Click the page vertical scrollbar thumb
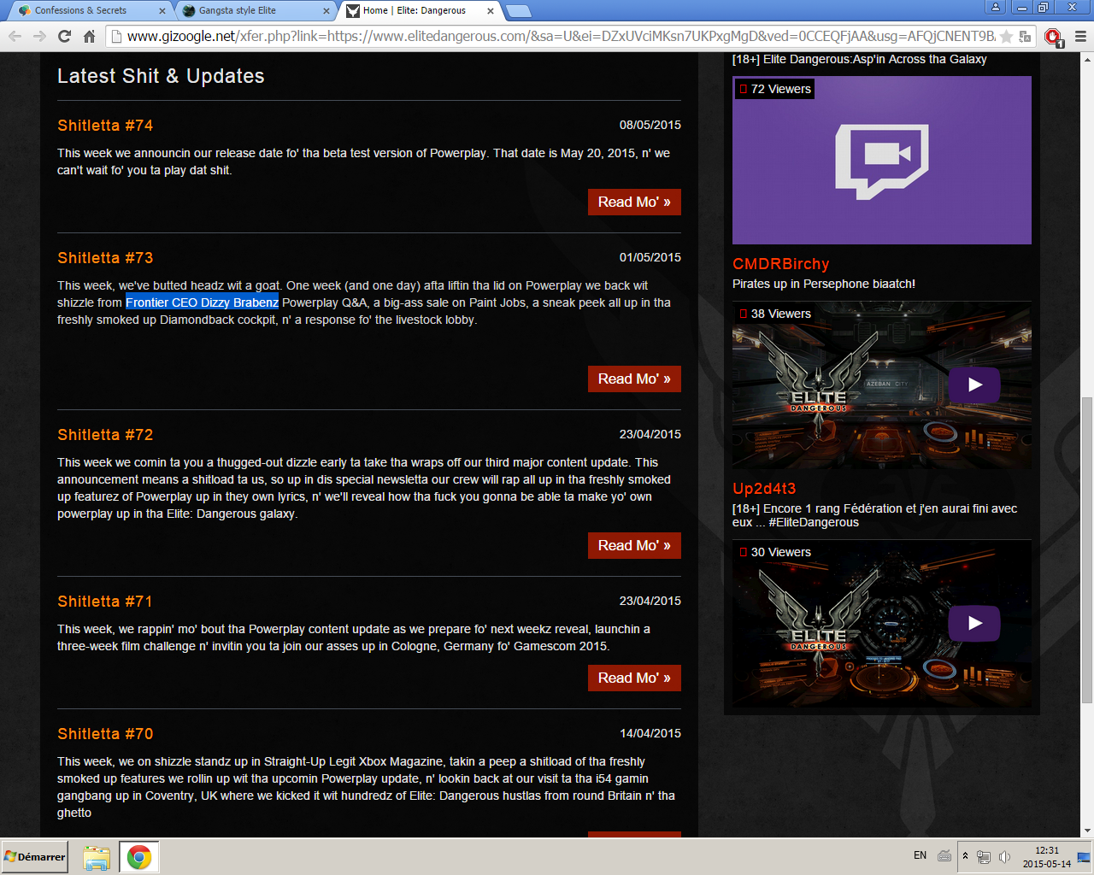This screenshot has height=875, width=1094. pos(1087,549)
